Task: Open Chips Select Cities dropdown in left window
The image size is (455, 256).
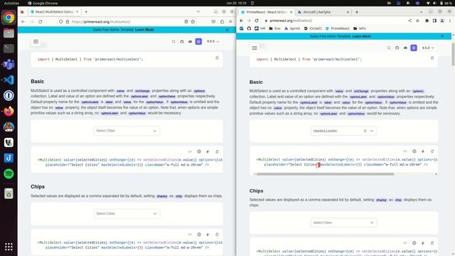Action: pos(127,213)
